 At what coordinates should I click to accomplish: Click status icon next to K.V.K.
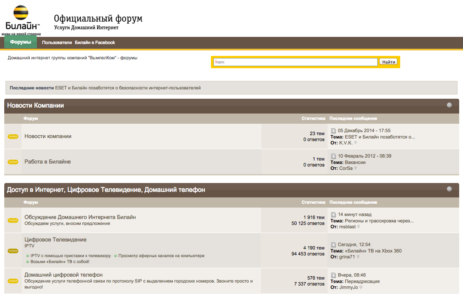click(356, 143)
